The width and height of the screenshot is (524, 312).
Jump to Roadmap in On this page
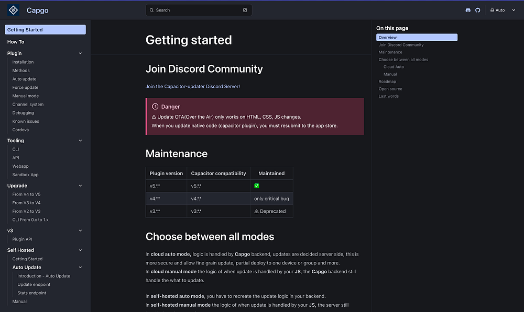coord(387,82)
